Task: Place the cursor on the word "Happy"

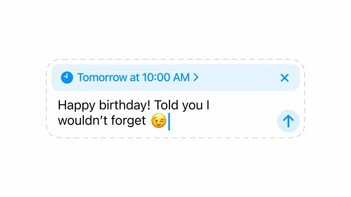Action: click(x=77, y=105)
